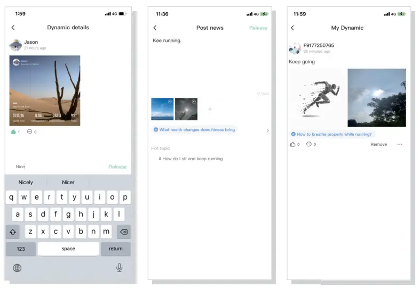This screenshot has width=420, height=288.
Task: Click username Jason
Action: pyautogui.click(x=31, y=42)
